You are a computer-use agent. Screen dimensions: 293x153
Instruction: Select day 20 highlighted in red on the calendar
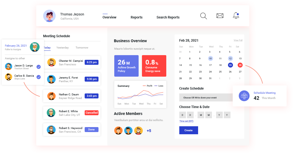(x=240, y=65)
